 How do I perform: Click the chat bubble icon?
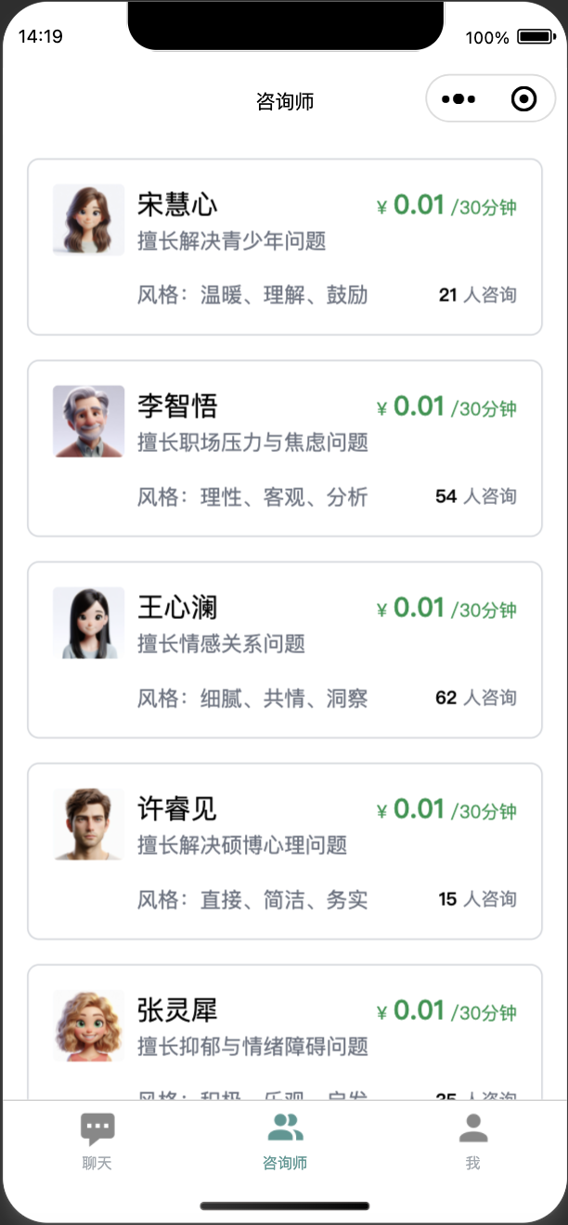click(x=97, y=1128)
